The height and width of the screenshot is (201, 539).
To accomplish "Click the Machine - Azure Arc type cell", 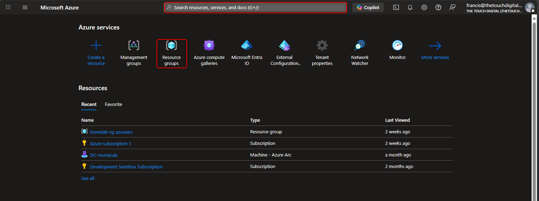I will click(x=271, y=155).
